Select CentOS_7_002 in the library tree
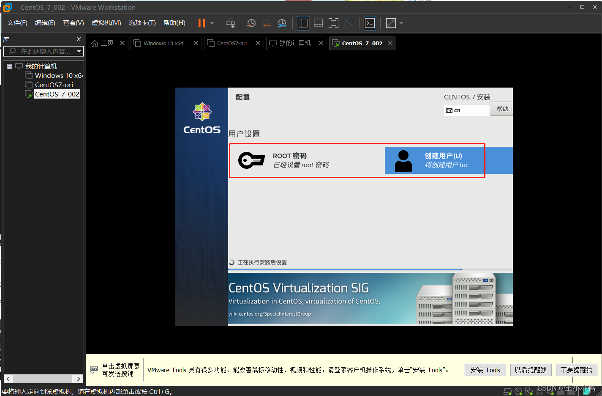Screen dimensions: 602x396 tap(57, 94)
